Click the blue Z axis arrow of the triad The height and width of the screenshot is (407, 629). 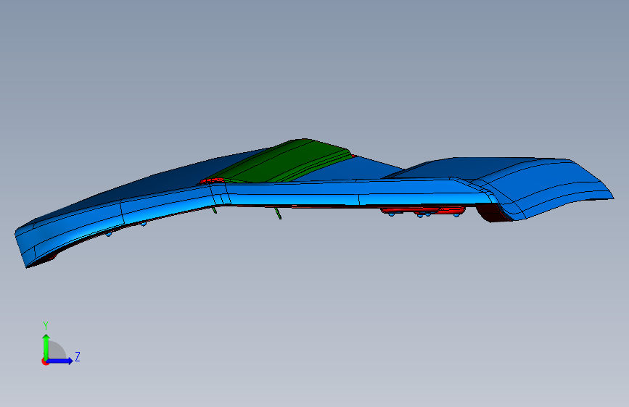coord(60,361)
